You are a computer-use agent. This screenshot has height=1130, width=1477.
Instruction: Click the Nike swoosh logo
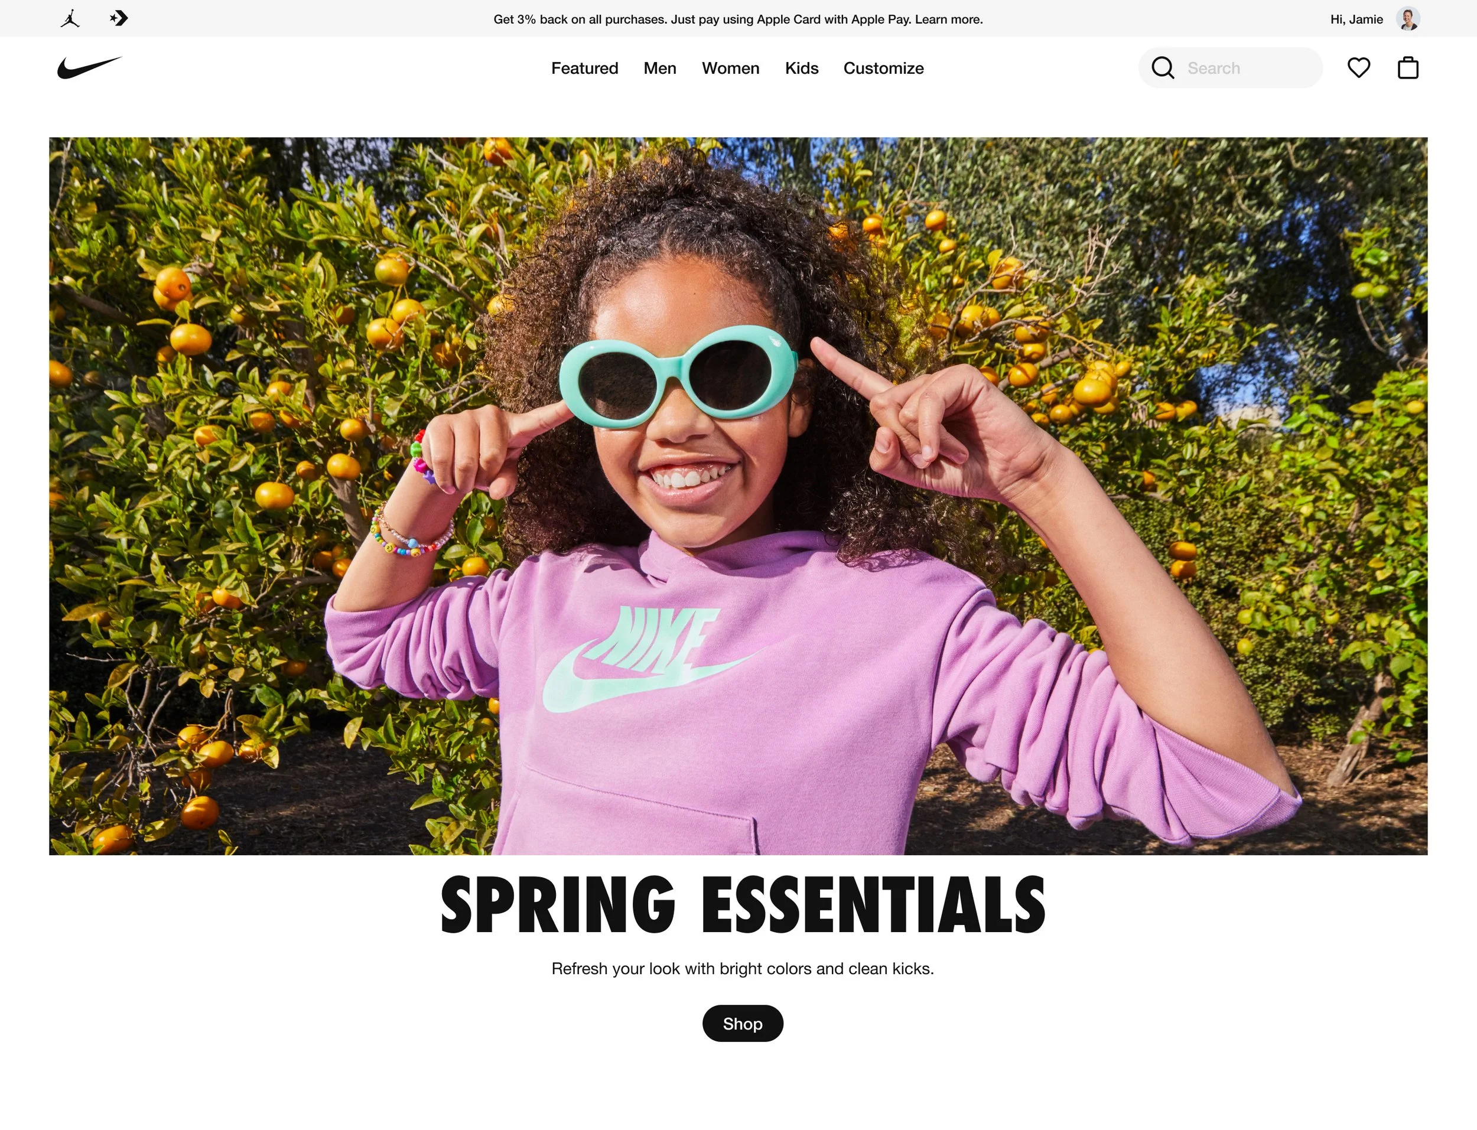[x=89, y=68]
